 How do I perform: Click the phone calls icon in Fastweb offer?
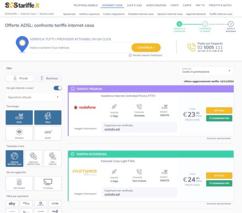tap(139, 171)
